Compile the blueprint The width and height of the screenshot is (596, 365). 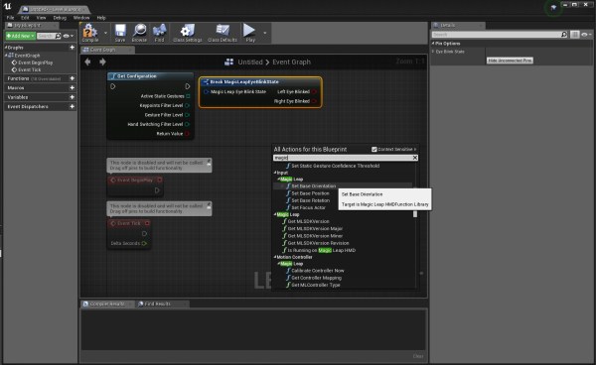[90, 33]
